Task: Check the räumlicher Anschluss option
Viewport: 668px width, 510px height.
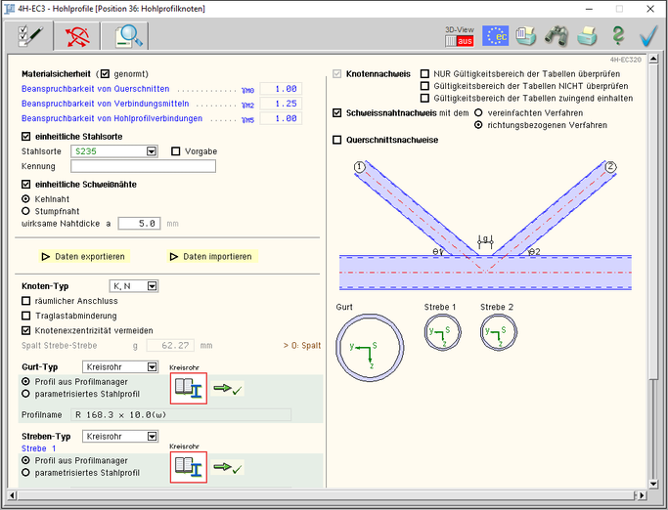Action: tap(26, 302)
